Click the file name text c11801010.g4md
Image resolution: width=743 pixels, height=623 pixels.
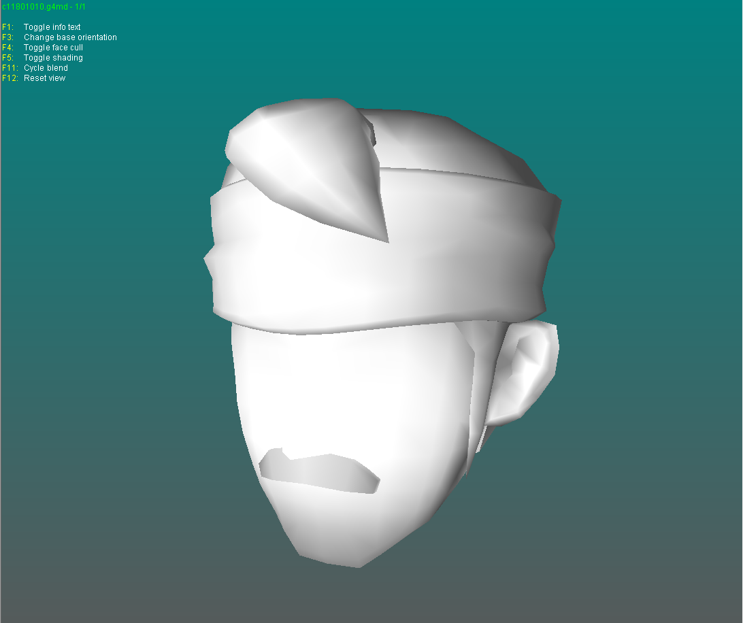(35, 7)
